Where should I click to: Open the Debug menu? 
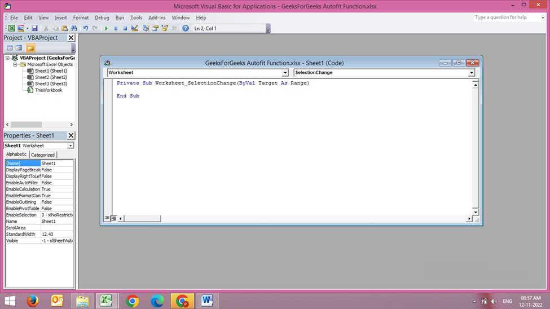tap(102, 17)
